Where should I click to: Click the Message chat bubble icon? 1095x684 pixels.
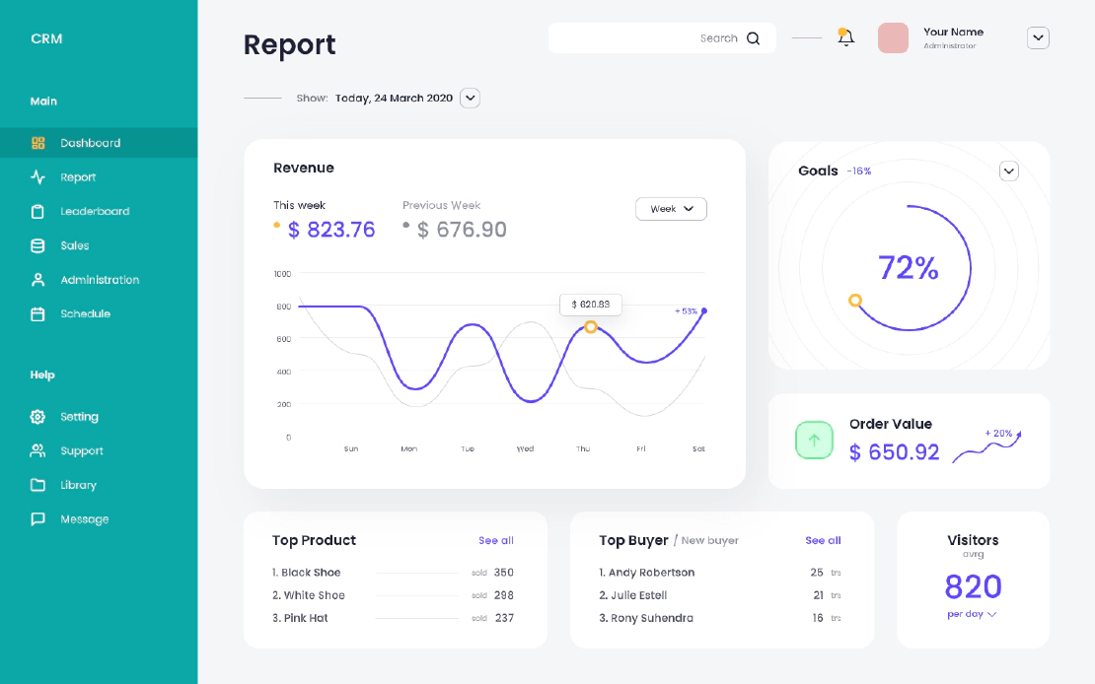click(38, 519)
